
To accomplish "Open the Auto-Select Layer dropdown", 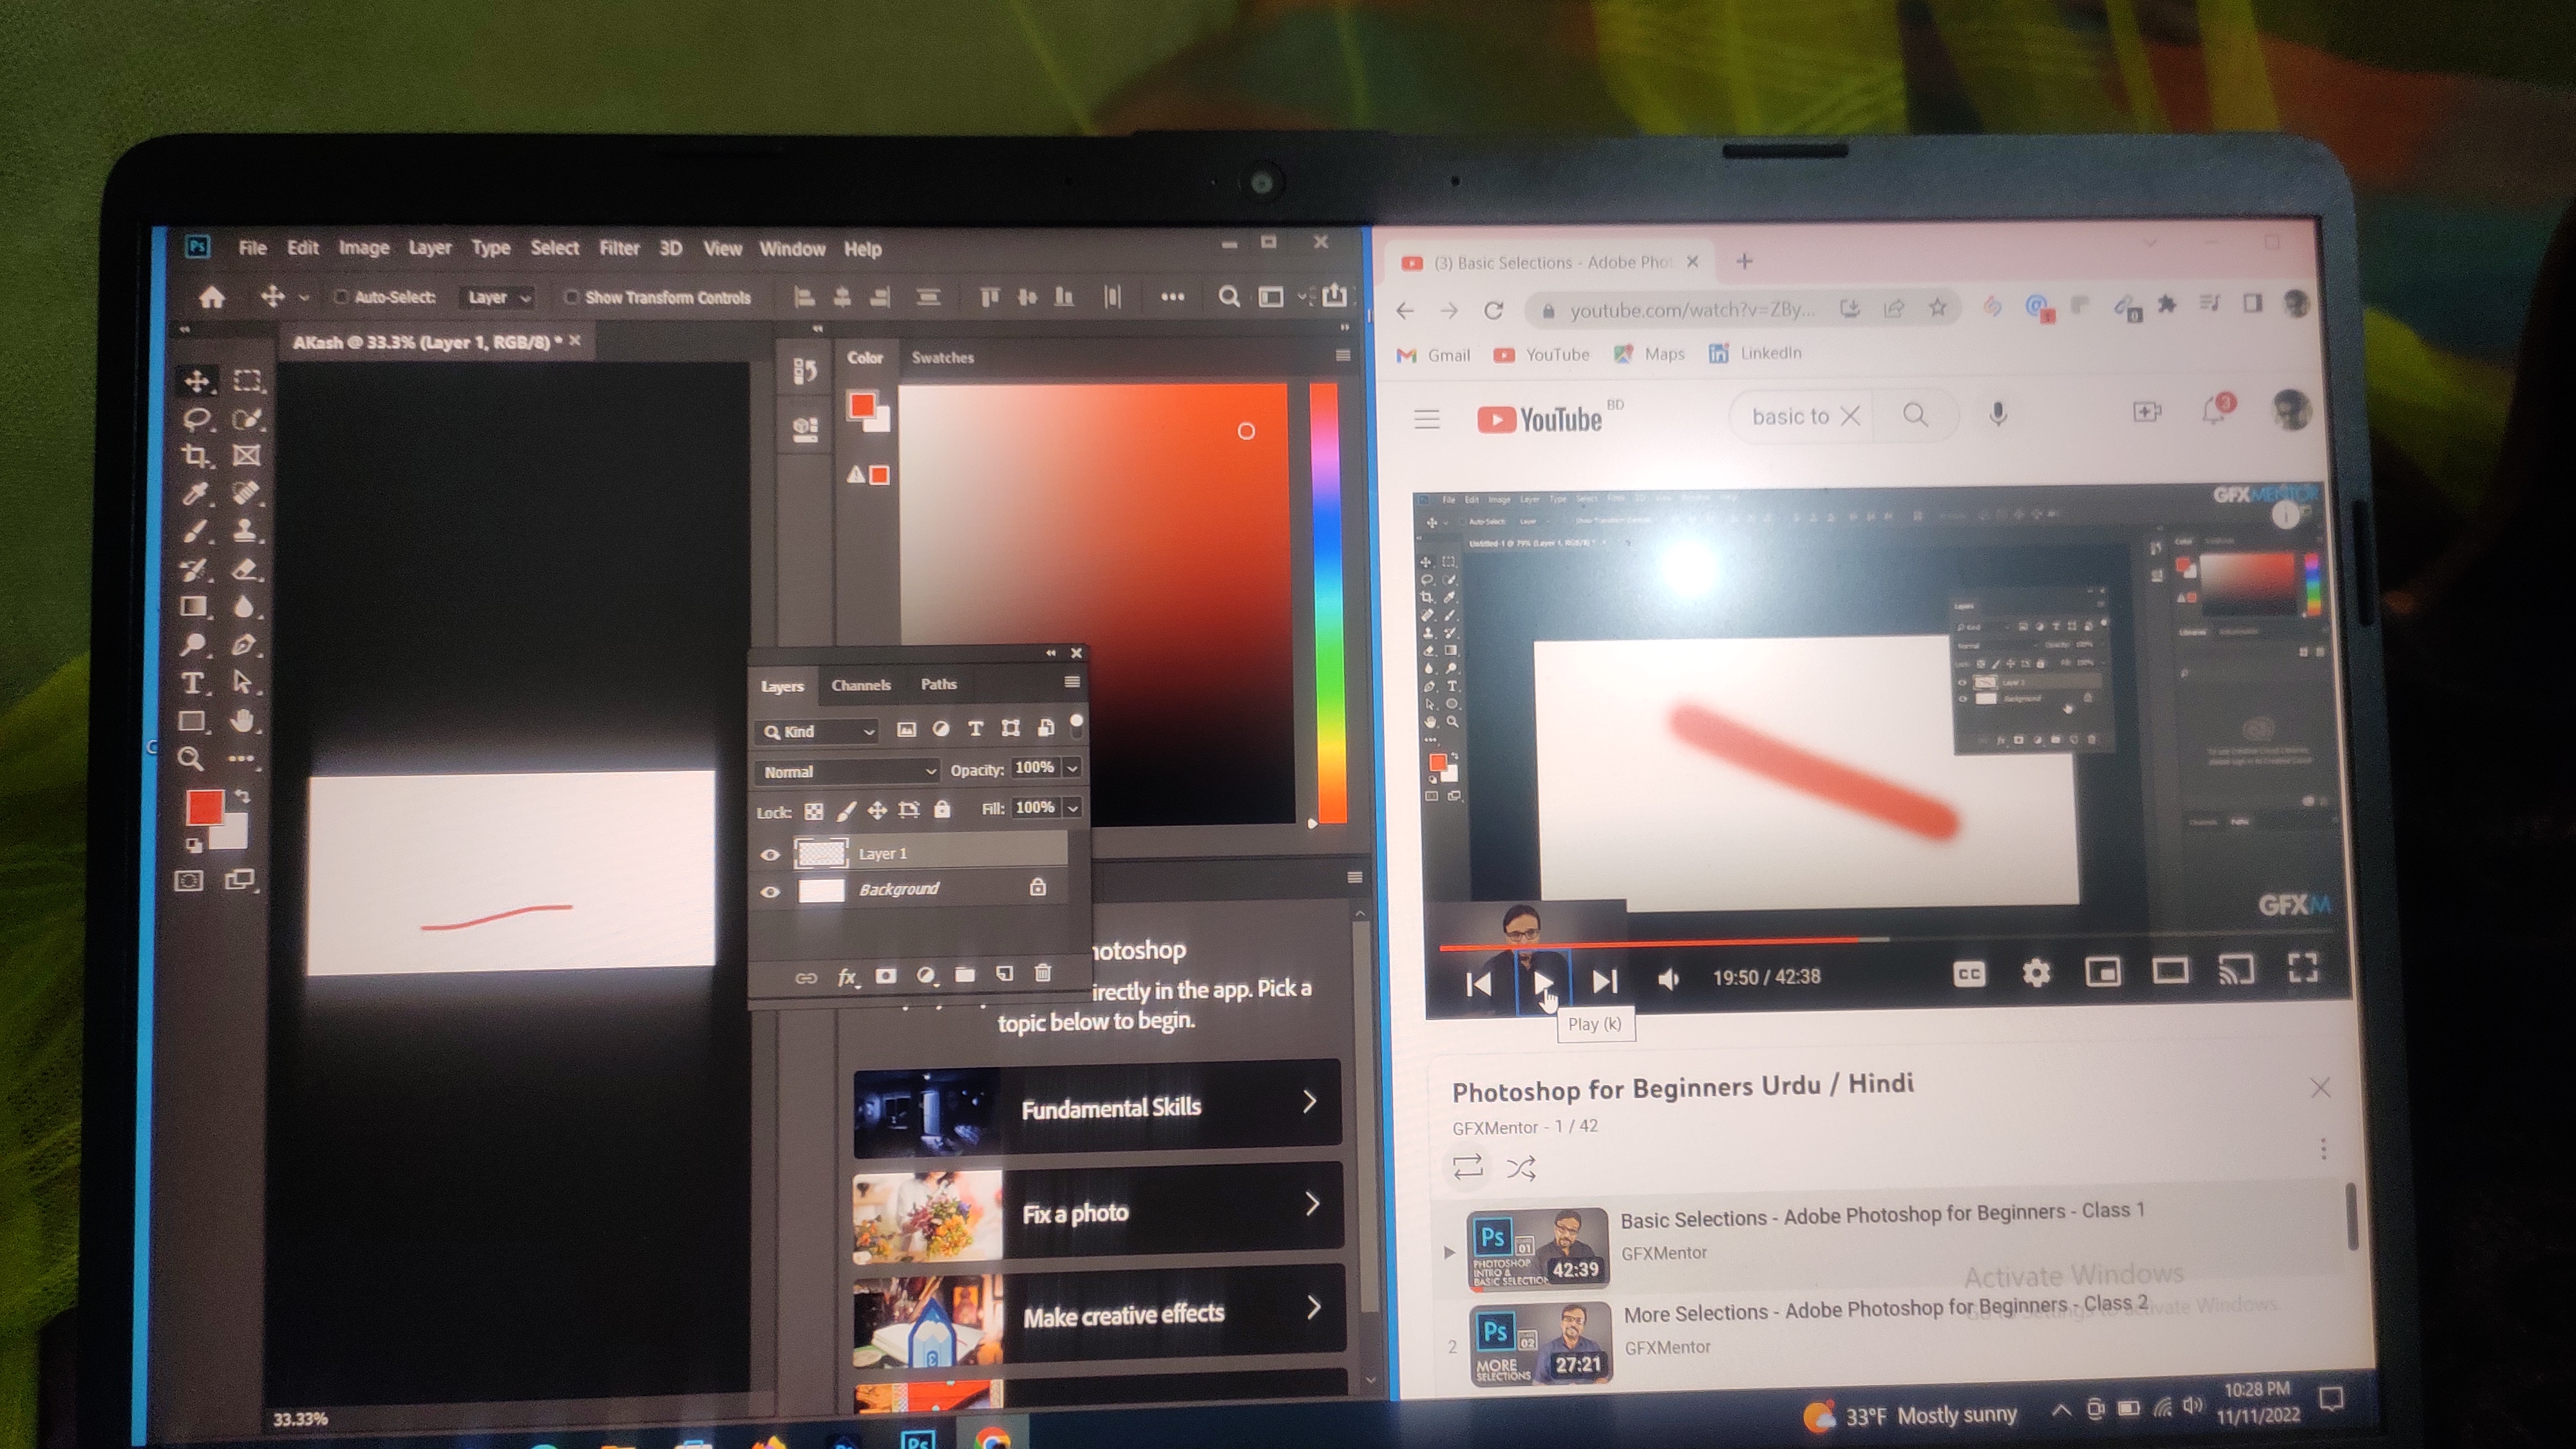I will pyautogui.click(x=497, y=297).
